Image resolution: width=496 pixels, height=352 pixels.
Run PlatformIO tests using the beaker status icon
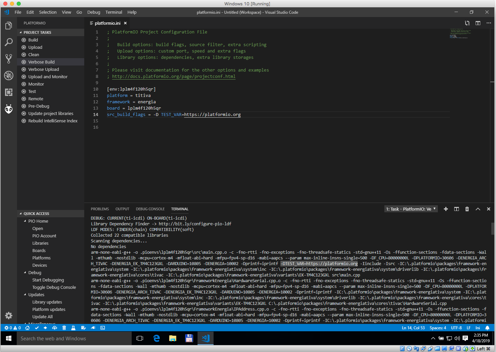click(73, 328)
